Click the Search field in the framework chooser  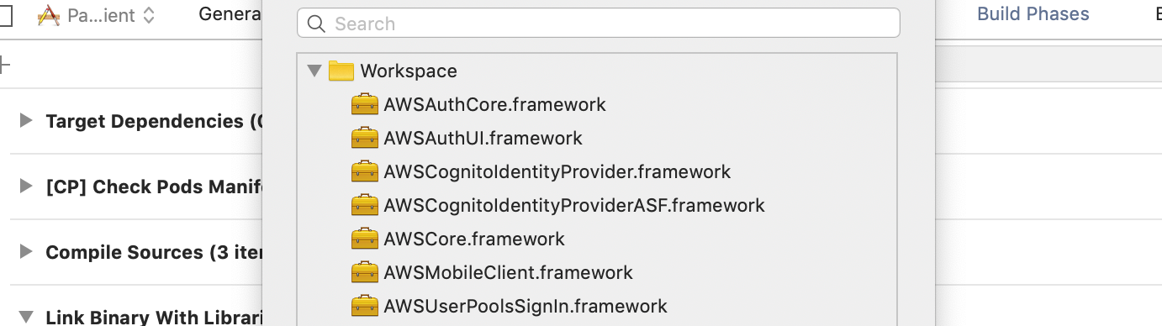pyautogui.click(x=598, y=24)
